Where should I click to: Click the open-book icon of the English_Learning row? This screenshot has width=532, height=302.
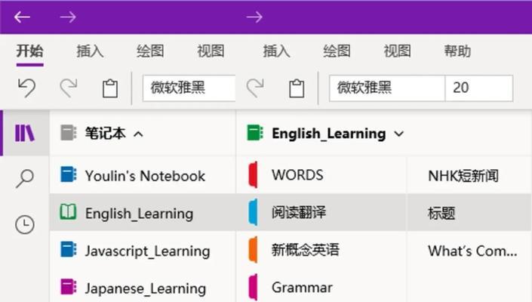(68, 211)
